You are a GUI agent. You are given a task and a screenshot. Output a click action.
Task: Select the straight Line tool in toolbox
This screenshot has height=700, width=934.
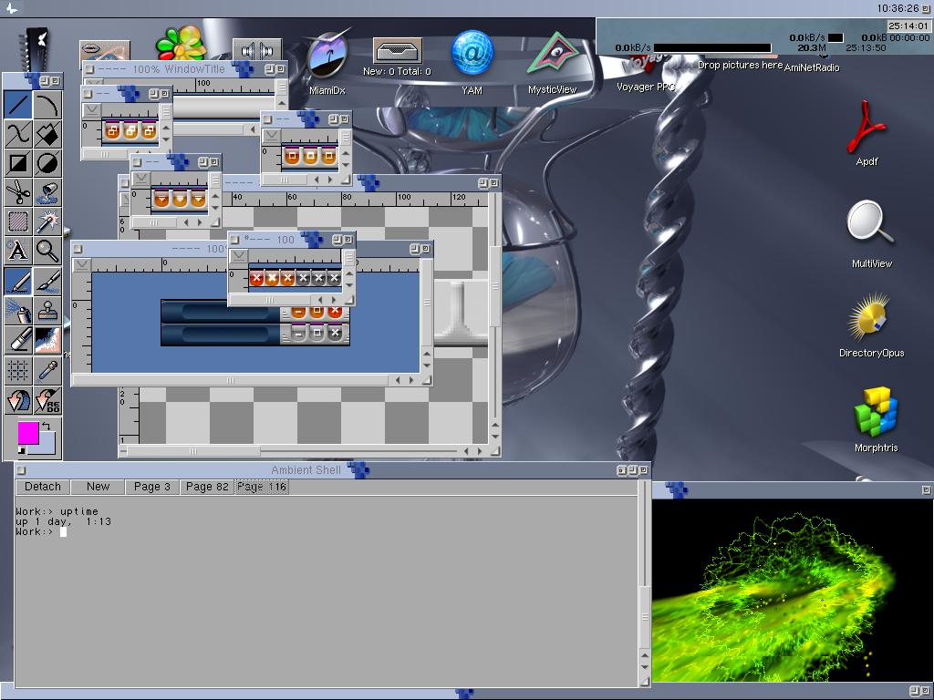17,105
